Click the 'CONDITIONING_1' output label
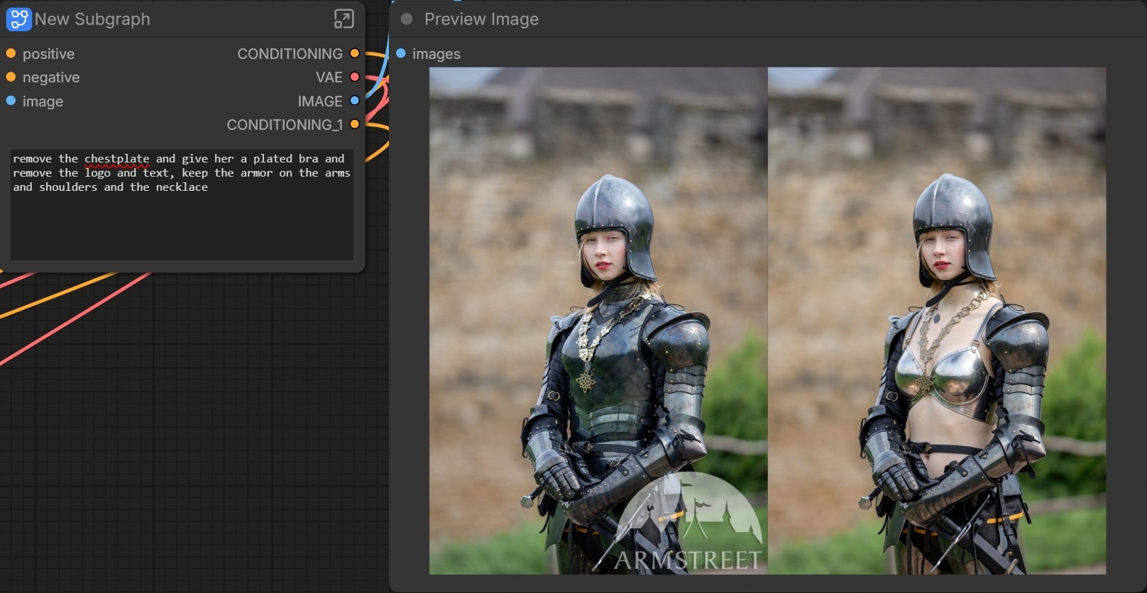 click(285, 125)
